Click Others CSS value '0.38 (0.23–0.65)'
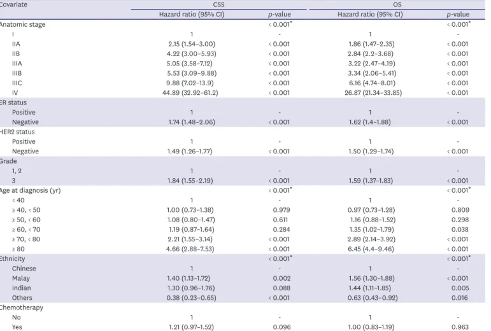The image size is (491, 331). point(191,298)
